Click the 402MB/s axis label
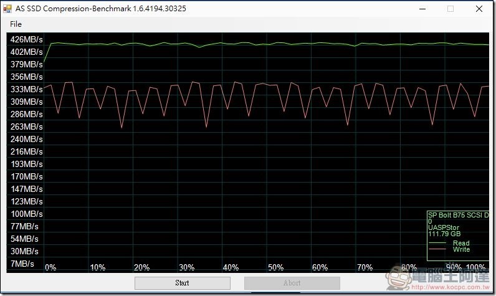The height and width of the screenshot is (296, 496). click(26, 52)
